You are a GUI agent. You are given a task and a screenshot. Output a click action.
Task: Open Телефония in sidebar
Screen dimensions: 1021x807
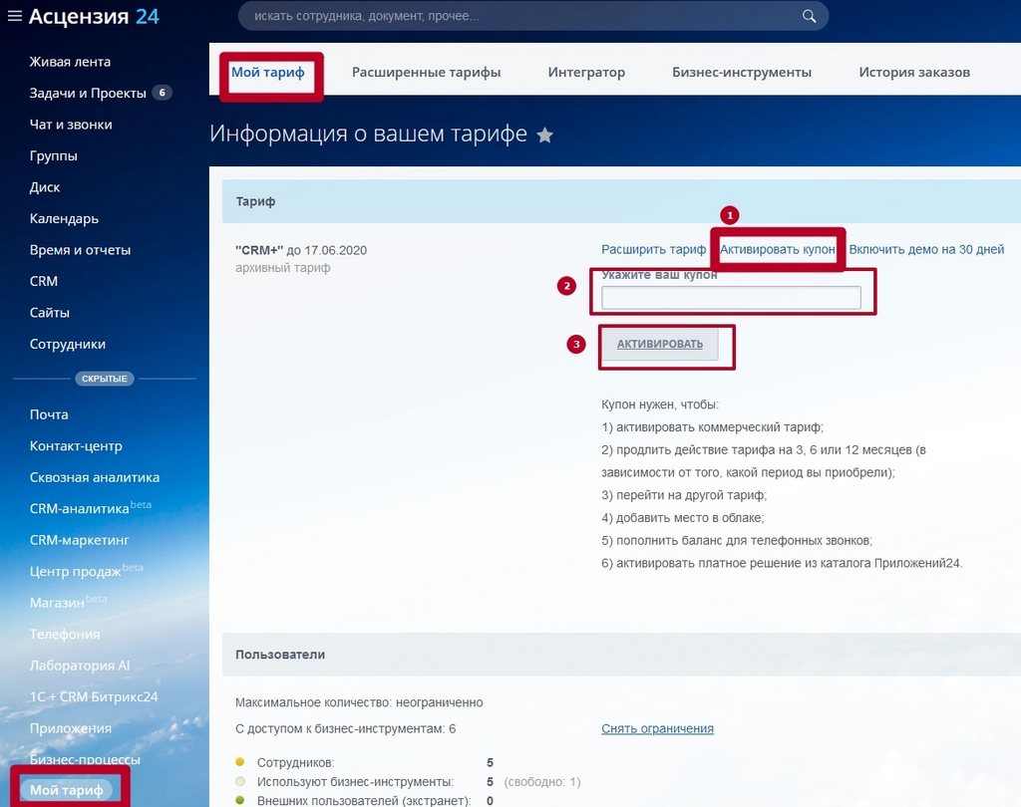(x=65, y=634)
